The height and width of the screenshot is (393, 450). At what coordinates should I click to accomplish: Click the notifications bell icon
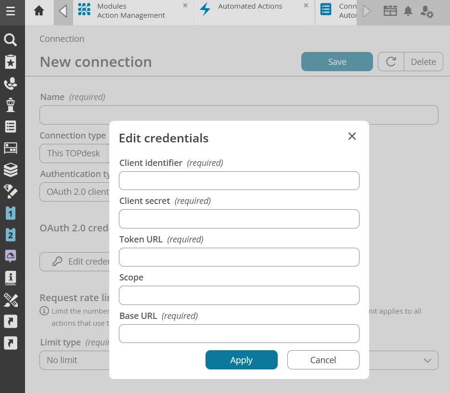pyautogui.click(x=408, y=11)
